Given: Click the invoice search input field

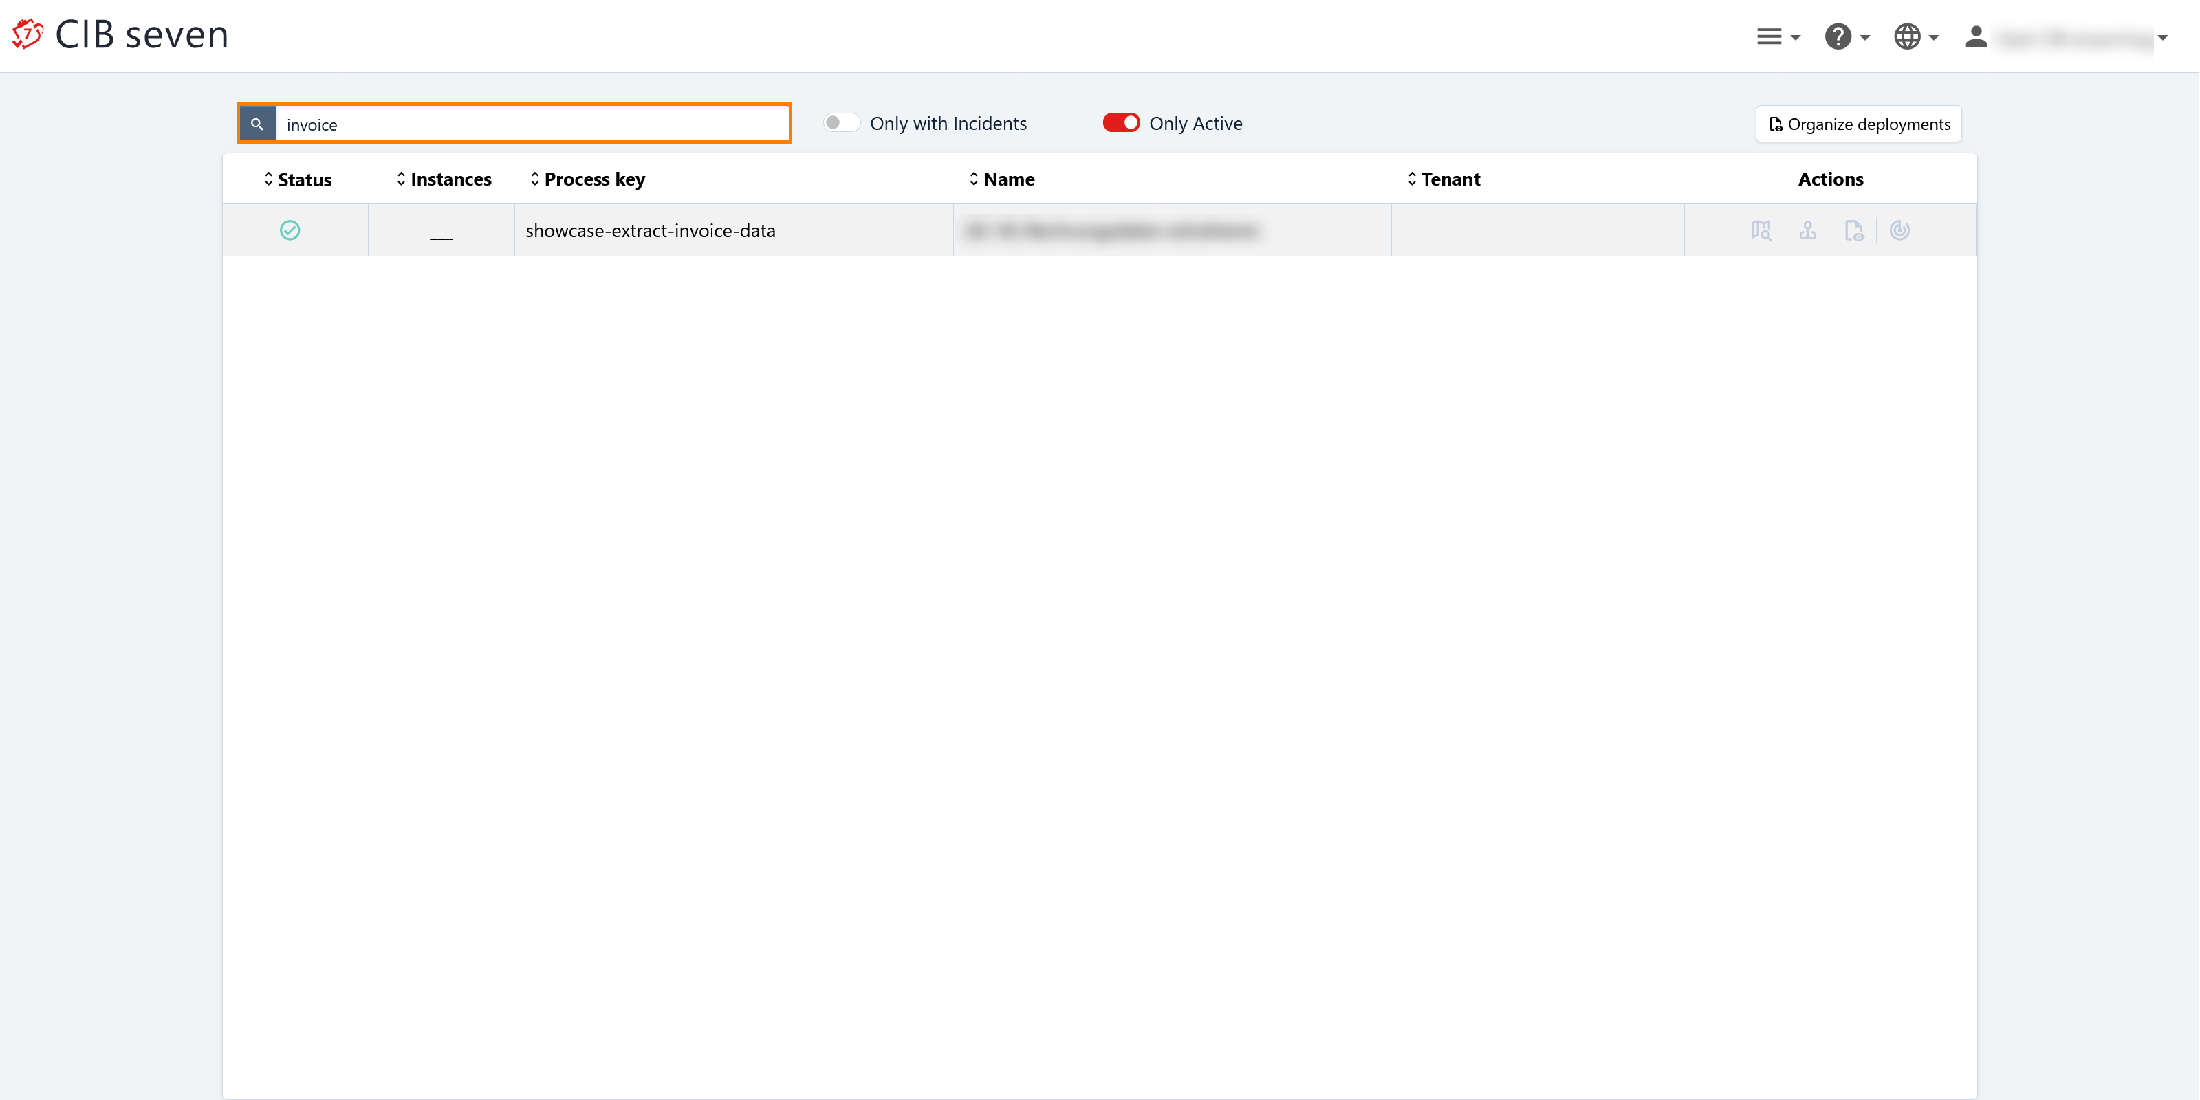Looking at the screenshot, I should (532, 124).
